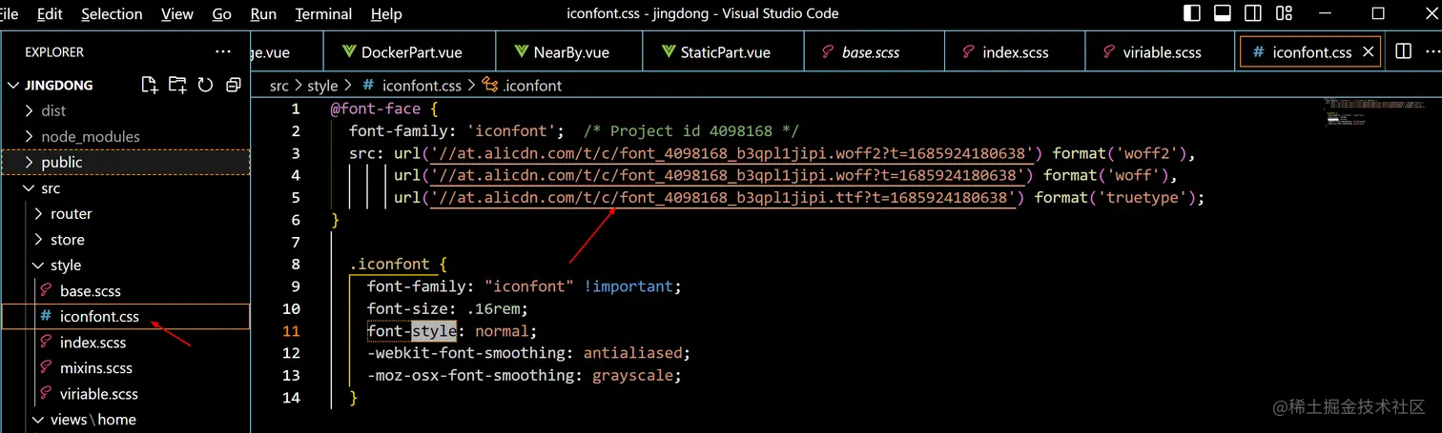
Task: Expand the store folder
Action: coord(38,239)
